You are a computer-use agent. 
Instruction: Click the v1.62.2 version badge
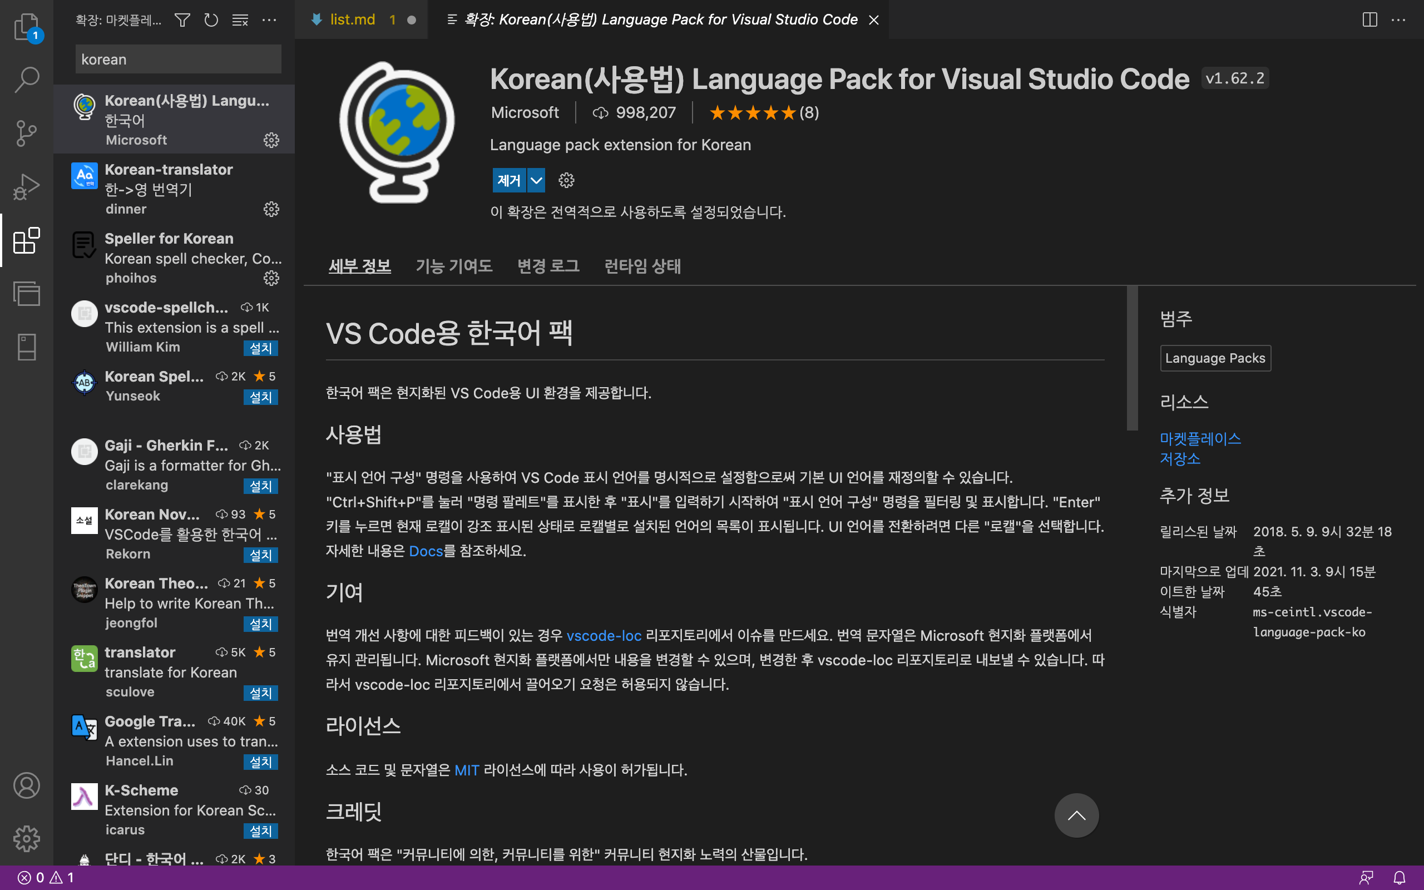[1234, 78]
